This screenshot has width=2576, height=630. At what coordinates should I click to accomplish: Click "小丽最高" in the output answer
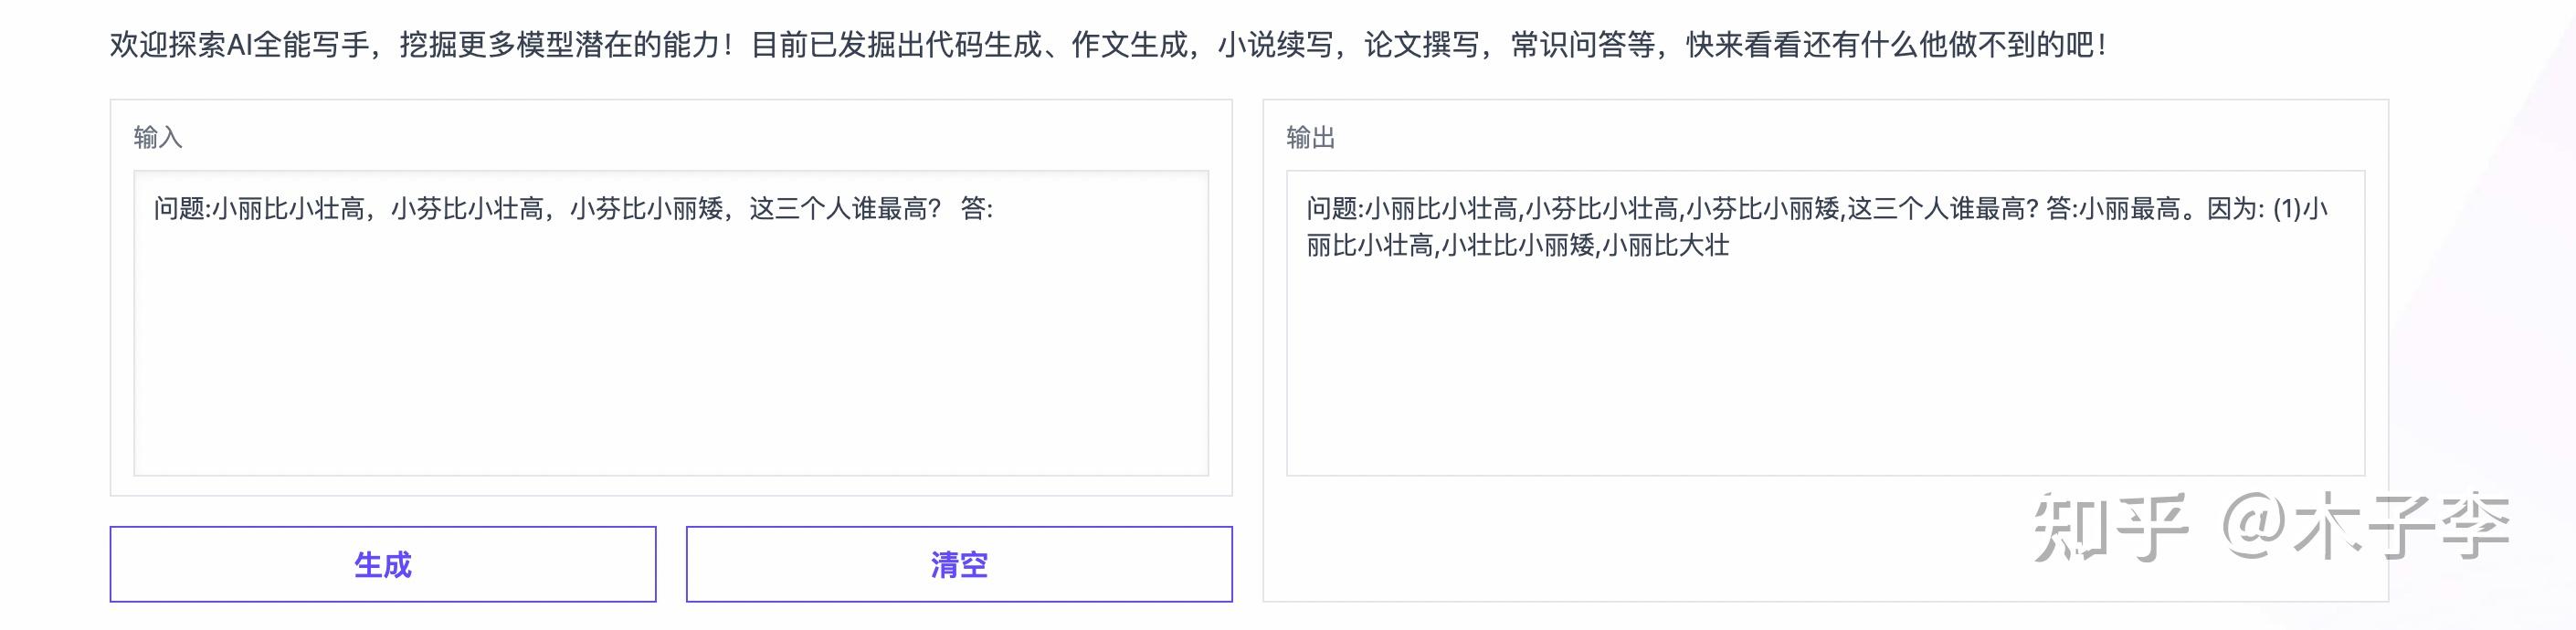(2128, 209)
